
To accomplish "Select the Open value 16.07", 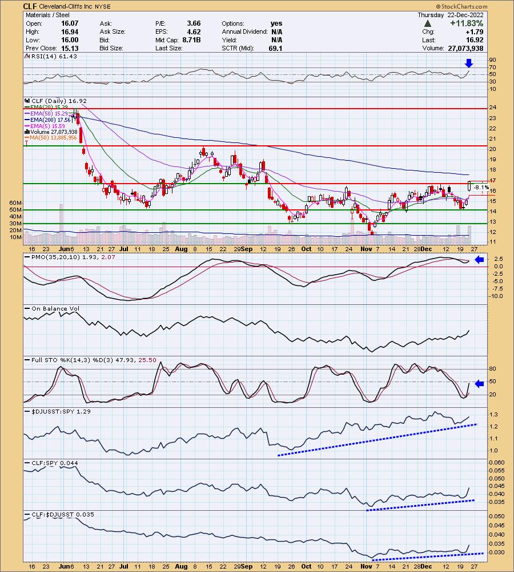I will click(70, 23).
